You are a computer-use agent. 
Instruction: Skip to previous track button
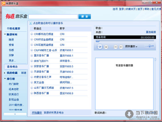[x=115, y=47]
